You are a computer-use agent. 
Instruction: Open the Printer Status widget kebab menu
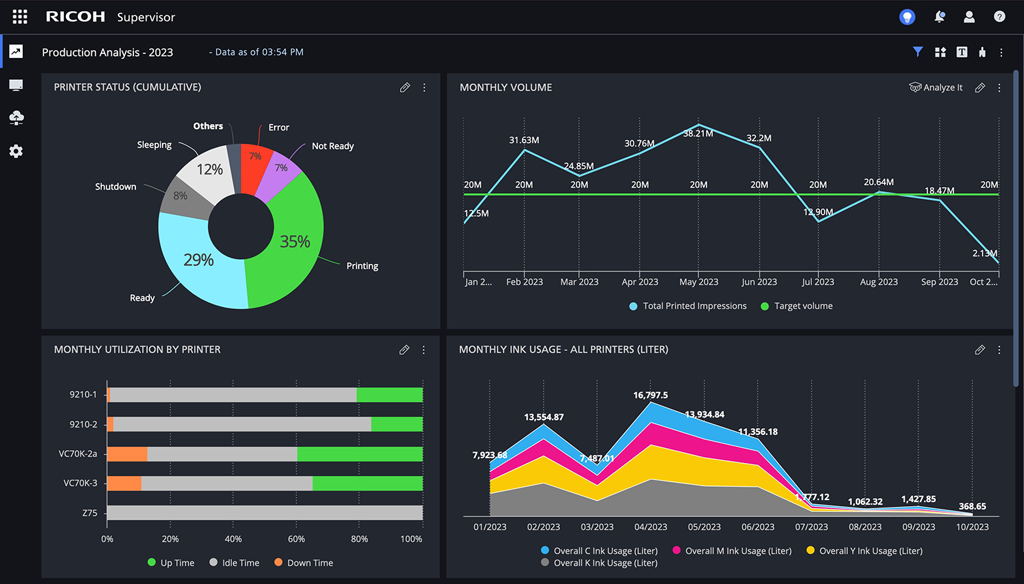[424, 87]
